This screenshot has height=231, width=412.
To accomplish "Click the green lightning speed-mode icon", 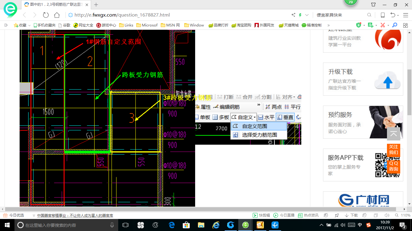I will click(300, 15).
